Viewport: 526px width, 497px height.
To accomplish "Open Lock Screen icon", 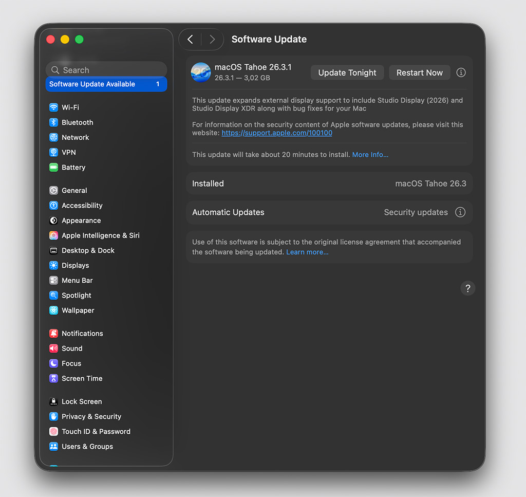I will point(53,401).
